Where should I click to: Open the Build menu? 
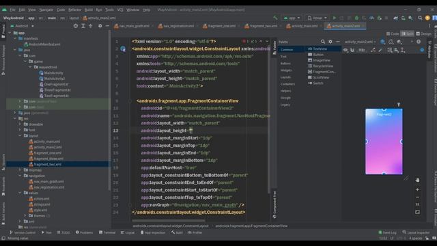(89, 10)
